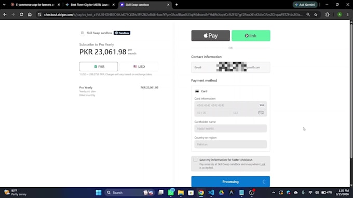This screenshot has width=353, height=198.
Task: Pay with Link button
Action: pos(251,36)
